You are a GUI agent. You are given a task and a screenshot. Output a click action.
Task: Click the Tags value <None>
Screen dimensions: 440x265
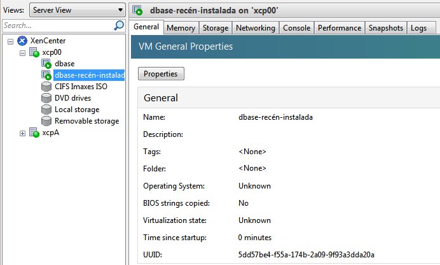(252, 152)
